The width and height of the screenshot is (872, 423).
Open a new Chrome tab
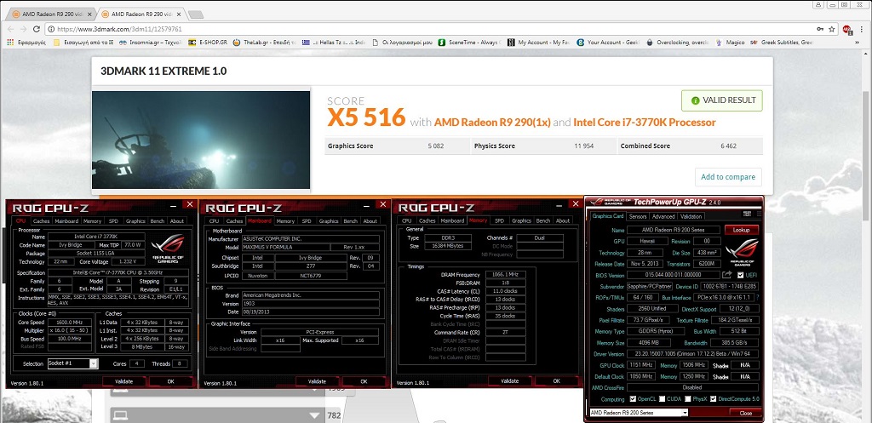click(195, 14)
